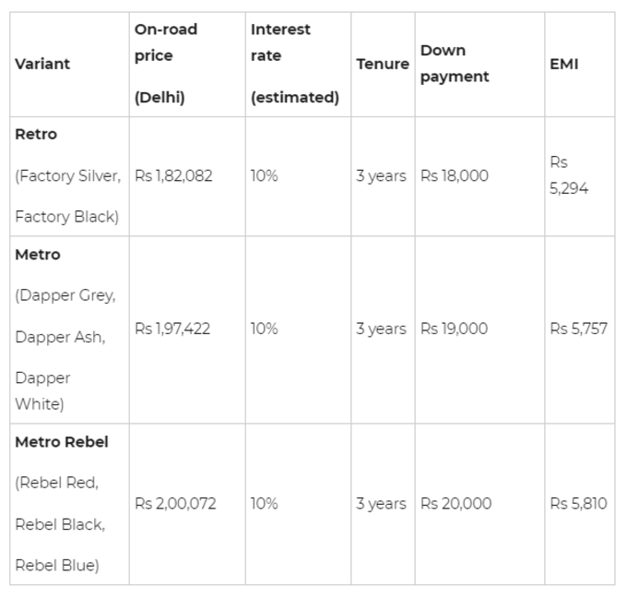The width and height of the screenshot is (627, 599).
Task: Select the Rs 5,757 EMI value
Action: point(579,329)
